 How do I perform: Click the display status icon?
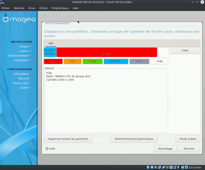171,167
